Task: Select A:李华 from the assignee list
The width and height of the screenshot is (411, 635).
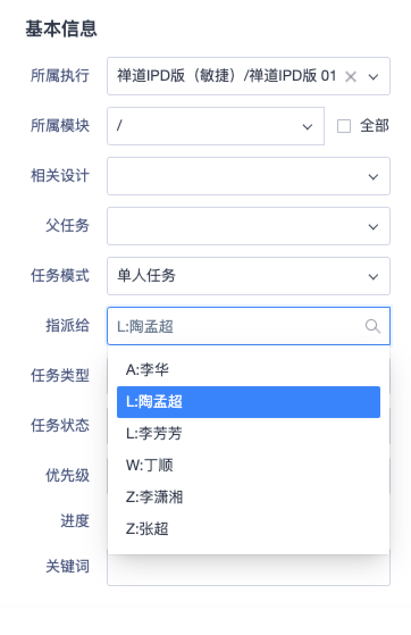Action: coord(248,370)
